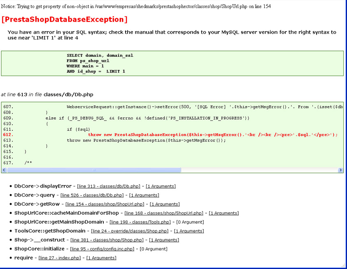Click highlighted red code line 612
This screenshot has height=269, width=347.
213,135
